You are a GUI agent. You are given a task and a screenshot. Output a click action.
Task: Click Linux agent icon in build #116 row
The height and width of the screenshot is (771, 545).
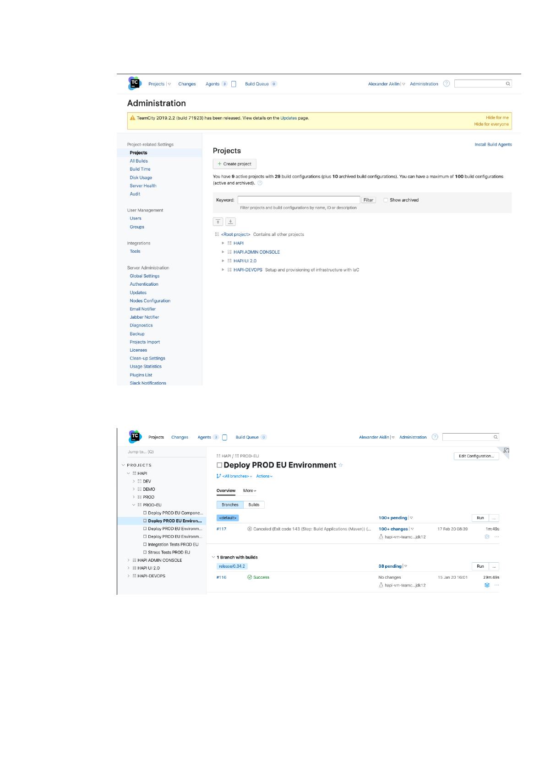[x=381, y=585]
